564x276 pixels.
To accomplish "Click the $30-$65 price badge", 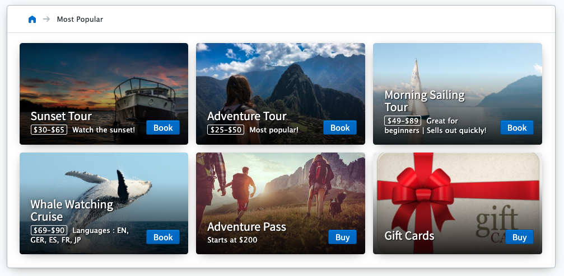I will point(49,130).
